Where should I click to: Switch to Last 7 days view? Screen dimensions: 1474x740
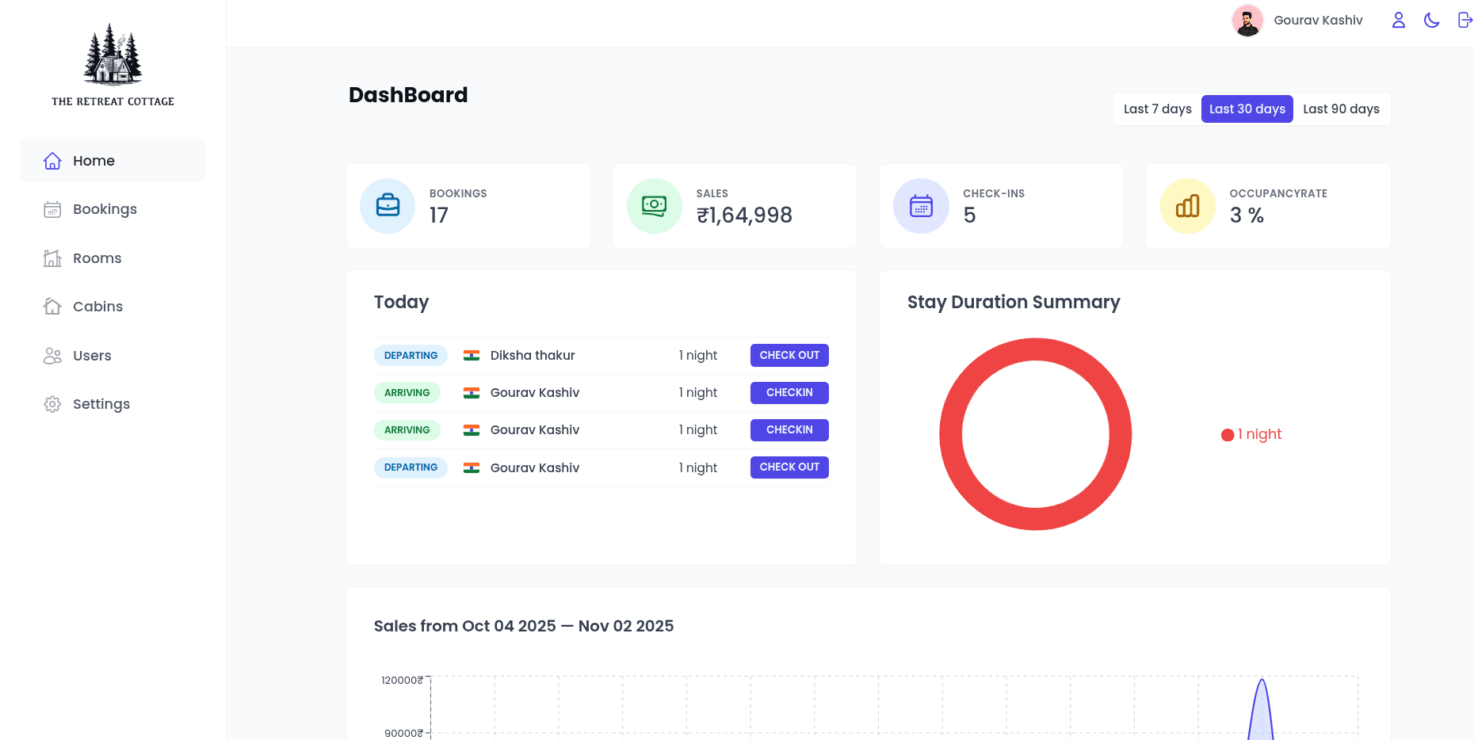1157,109
